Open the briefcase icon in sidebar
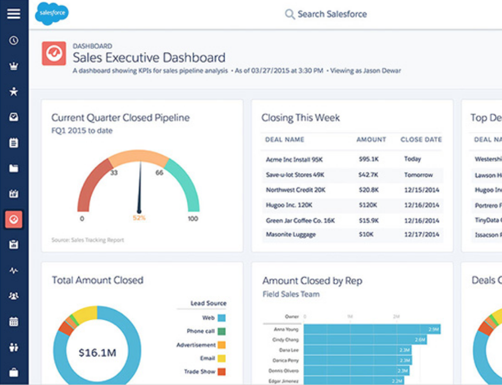 click(x=13, y=373)
